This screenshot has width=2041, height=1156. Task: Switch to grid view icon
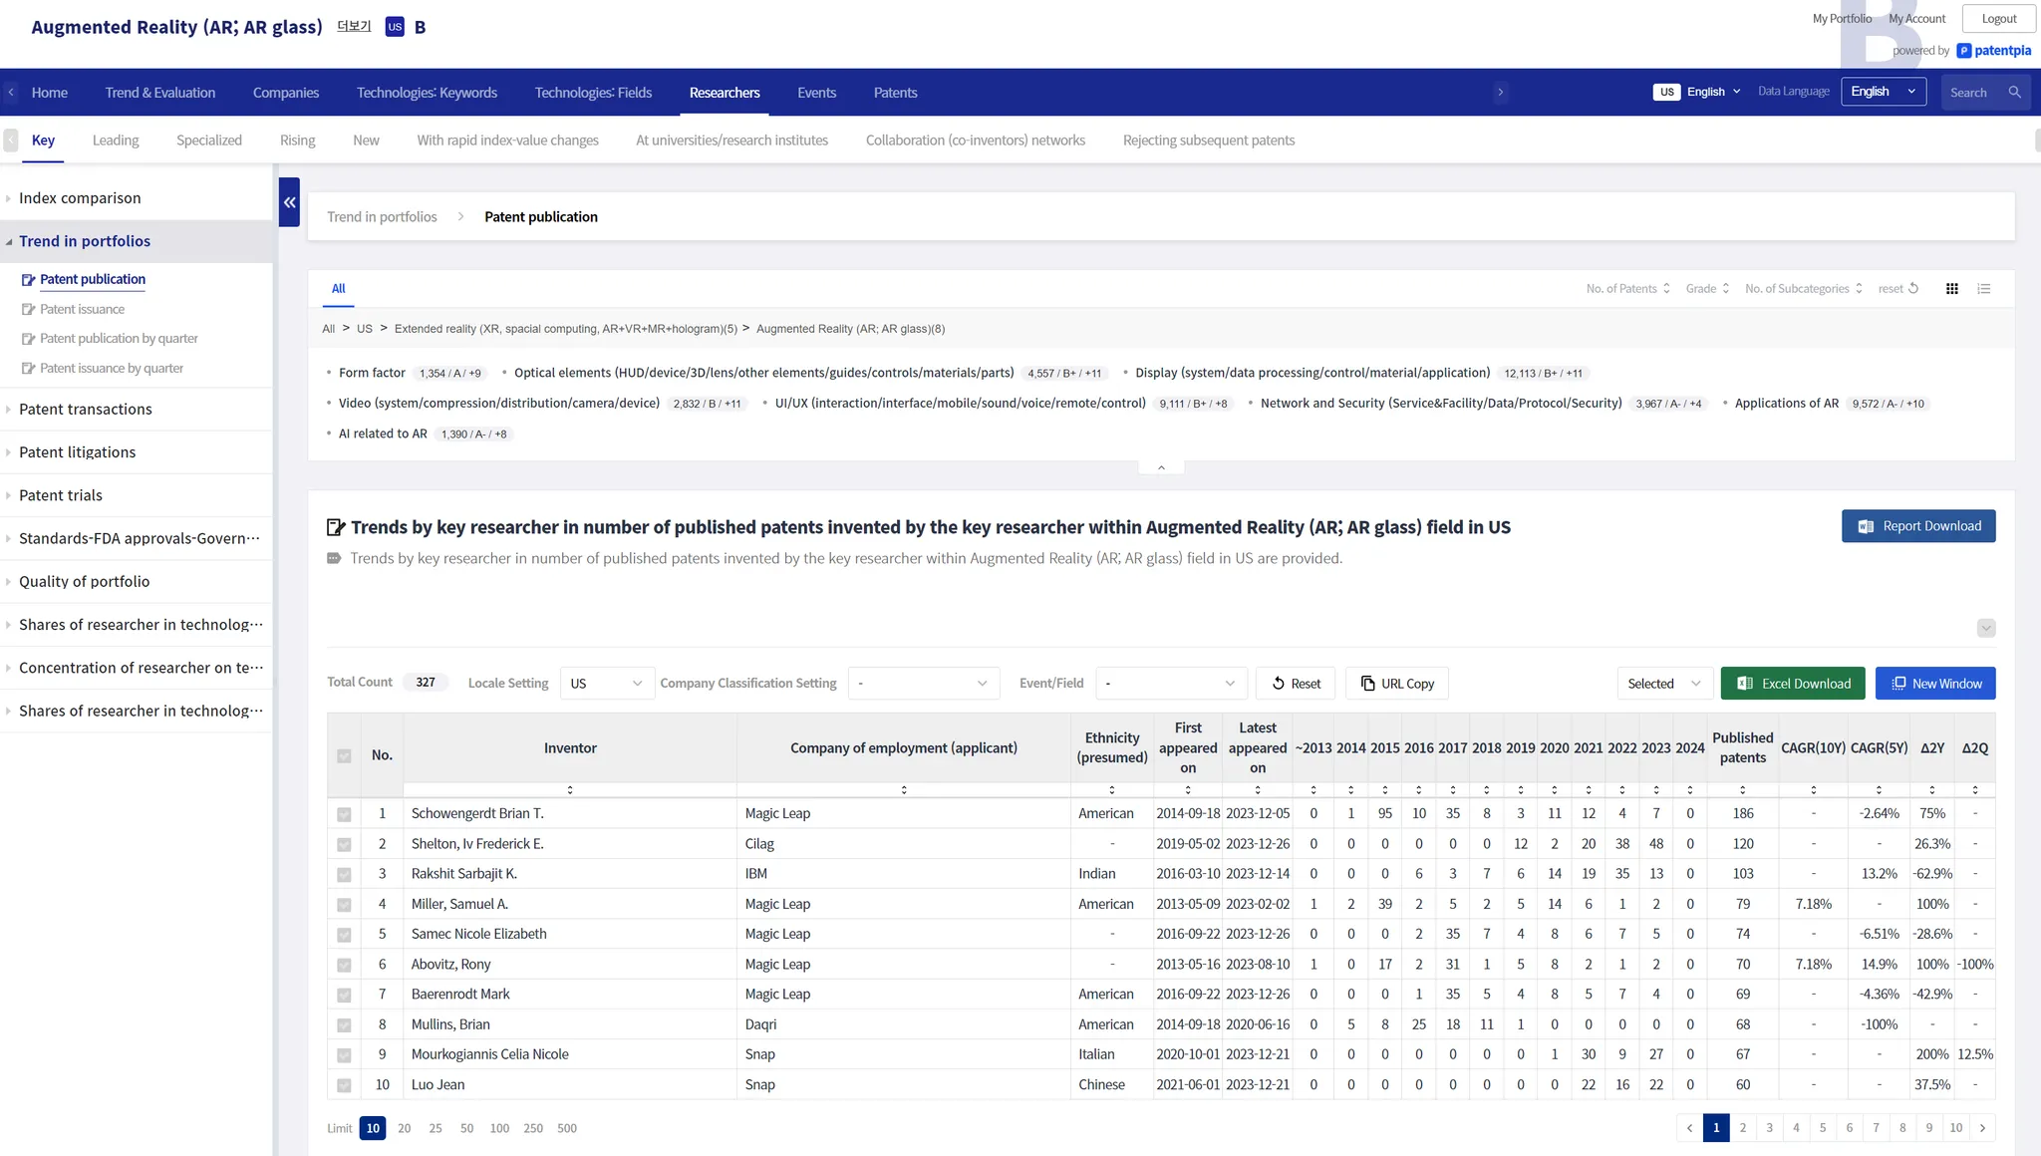(x=1951, y=289)
